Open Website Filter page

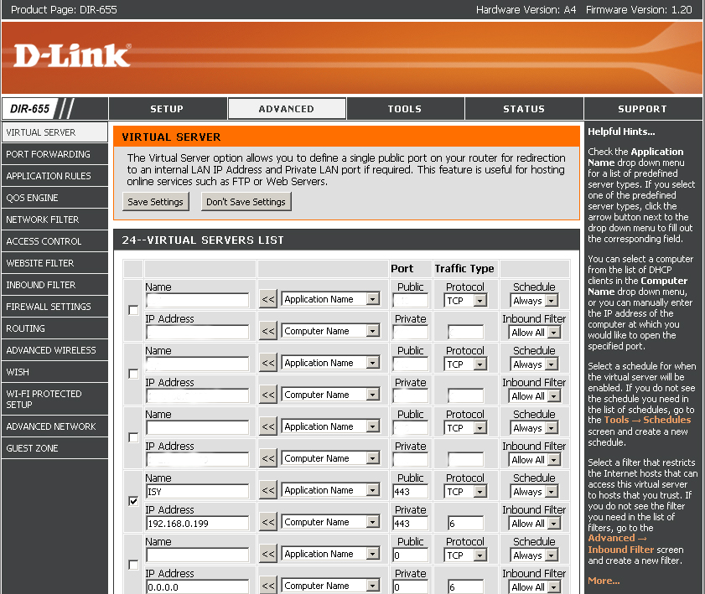[54, 263]
